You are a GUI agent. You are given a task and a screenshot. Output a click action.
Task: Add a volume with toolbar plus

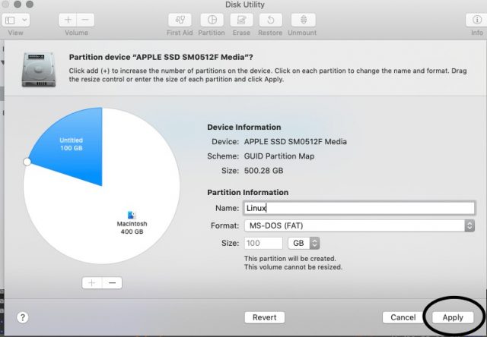pyautogui.click(x=68, y=20)
